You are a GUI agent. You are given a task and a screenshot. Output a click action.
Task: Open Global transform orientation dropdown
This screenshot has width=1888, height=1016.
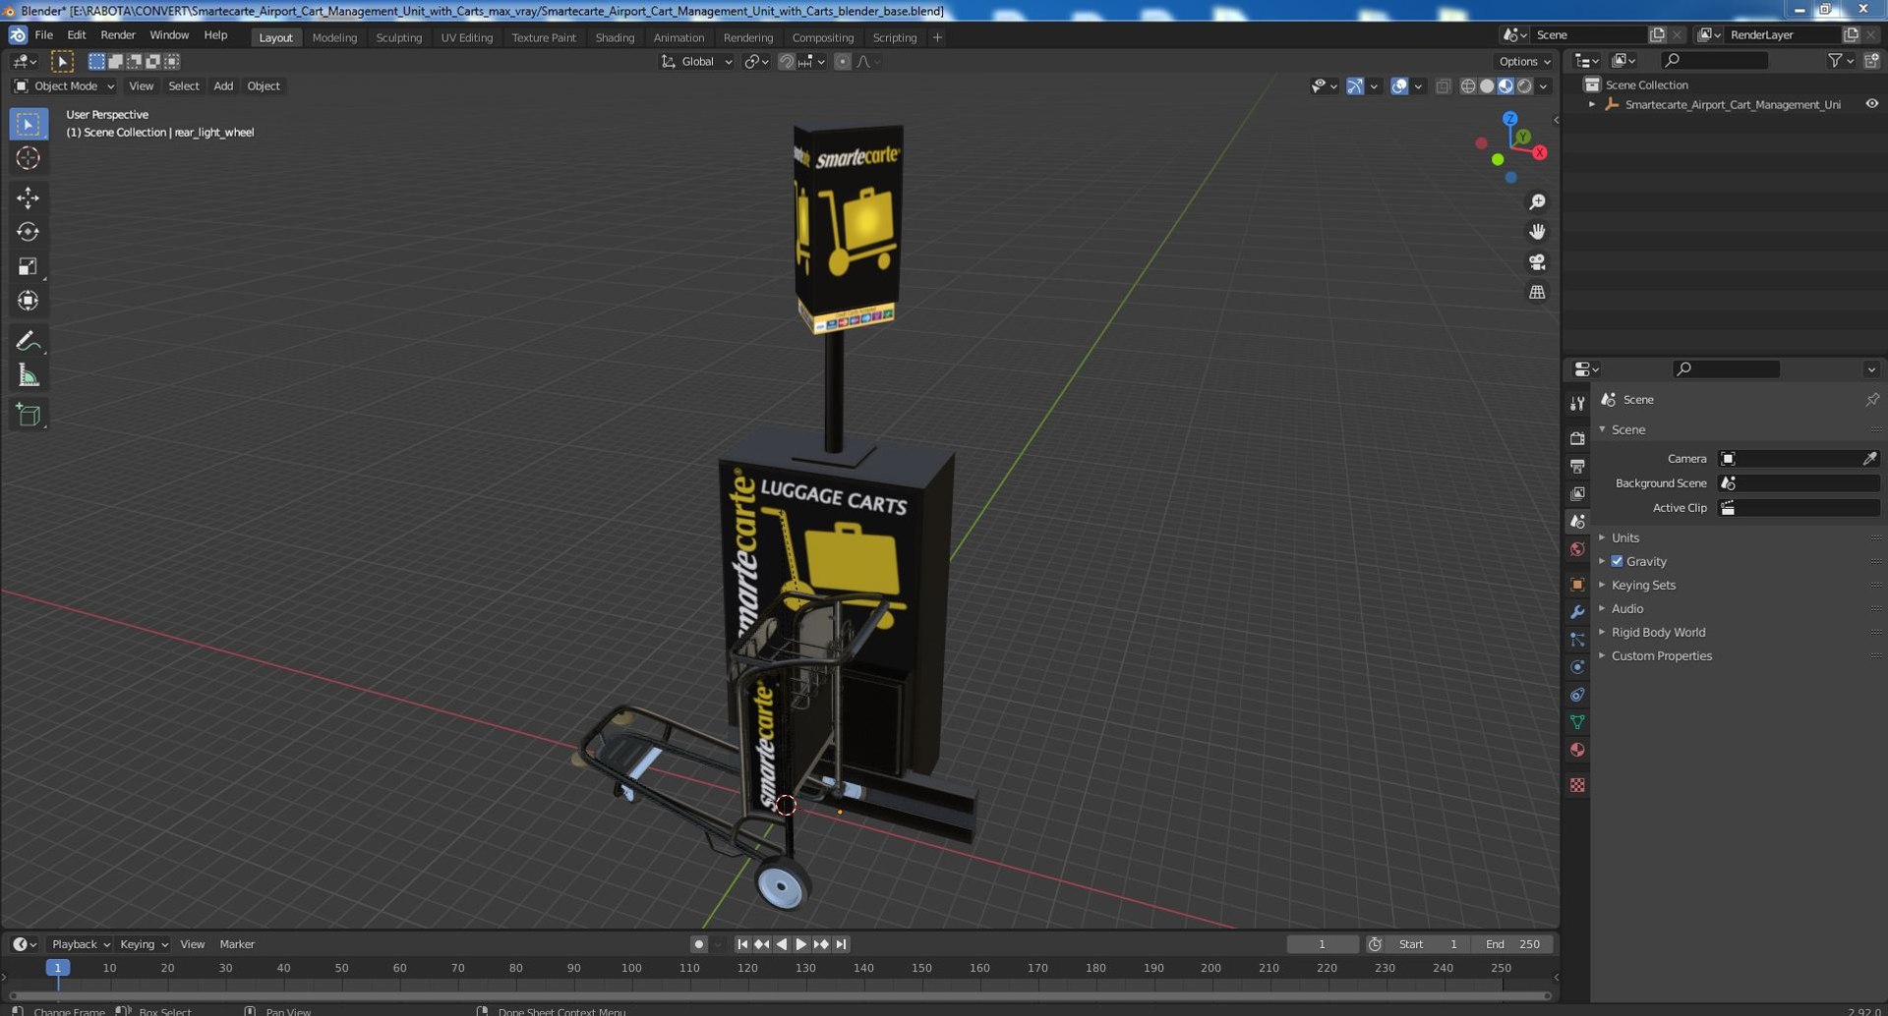pyautogui.click(x=697, y=62)
